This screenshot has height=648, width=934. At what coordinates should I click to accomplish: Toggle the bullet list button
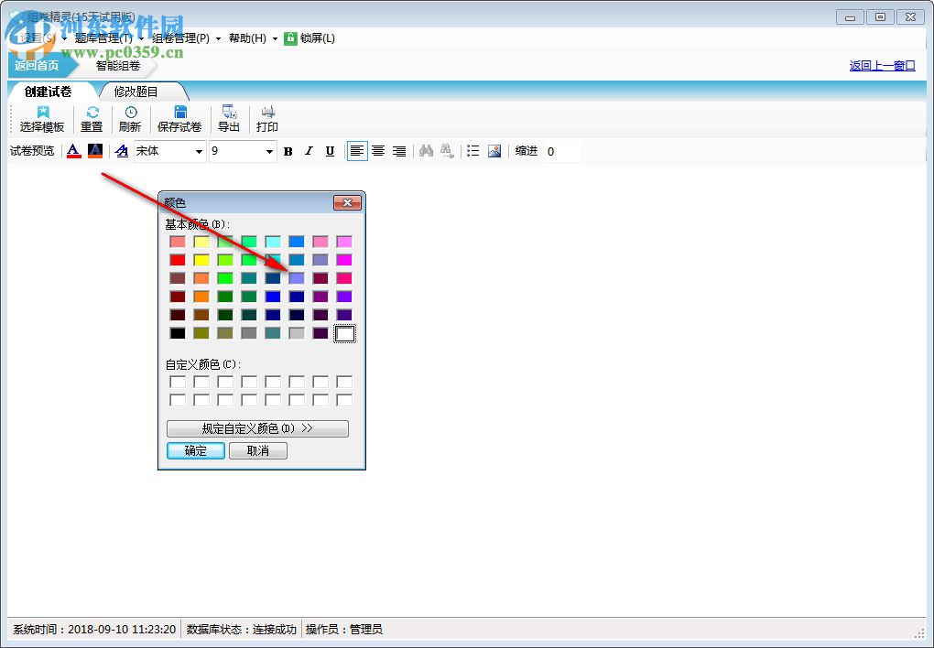click(473, 151)
